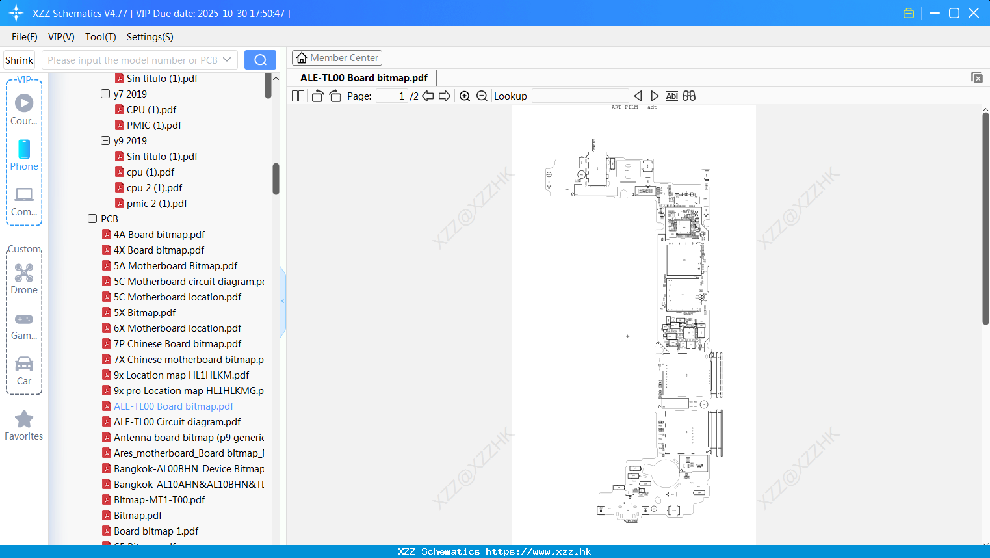990x558 pixels.
Task: Open 4X Board bitmap.pdf
Action: point(159,250)
